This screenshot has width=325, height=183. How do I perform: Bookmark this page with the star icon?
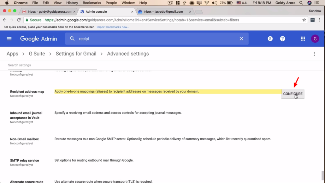[304, 20]
